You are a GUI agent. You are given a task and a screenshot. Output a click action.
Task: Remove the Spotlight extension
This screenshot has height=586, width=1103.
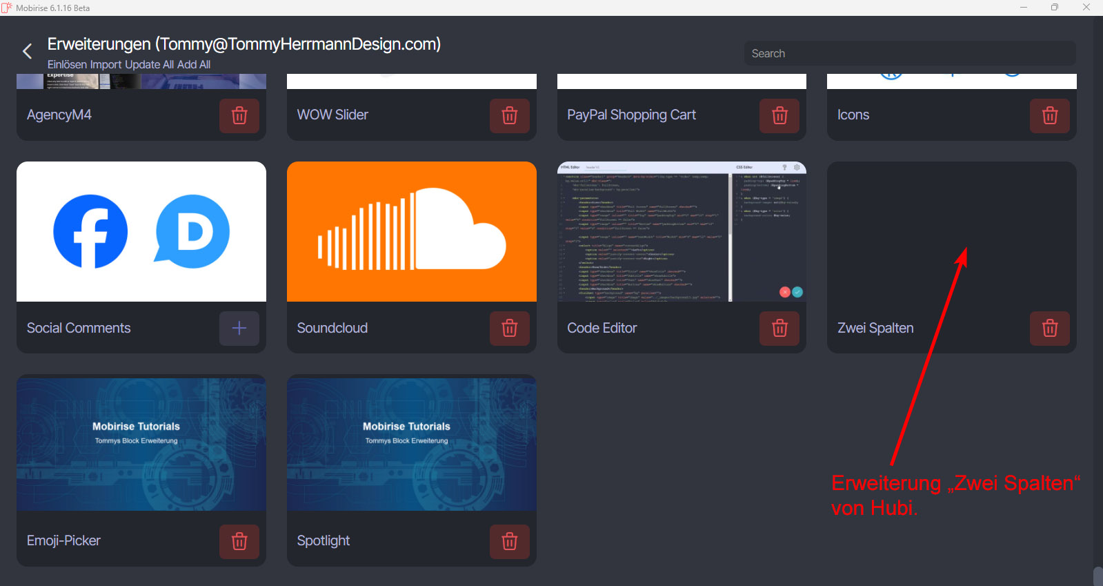pyautogui.click(x=510, y=541)
